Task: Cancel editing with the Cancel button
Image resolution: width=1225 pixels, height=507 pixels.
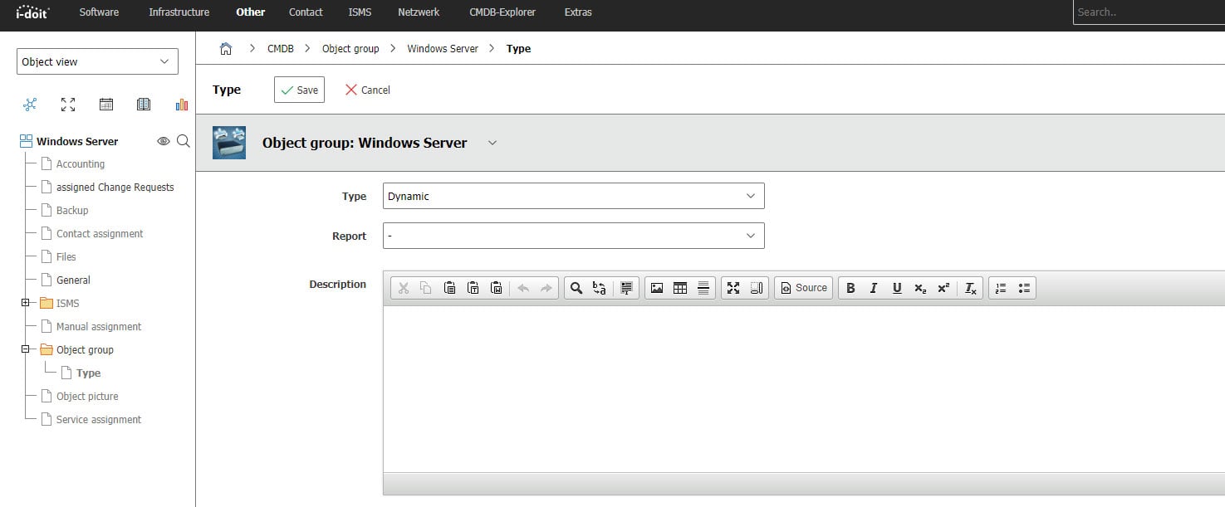Action: pos(366,90)
